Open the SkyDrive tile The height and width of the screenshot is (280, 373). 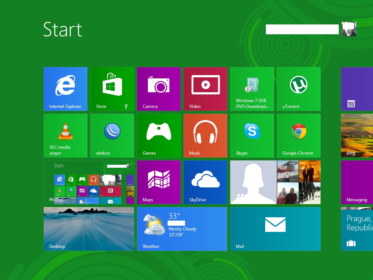205,182
